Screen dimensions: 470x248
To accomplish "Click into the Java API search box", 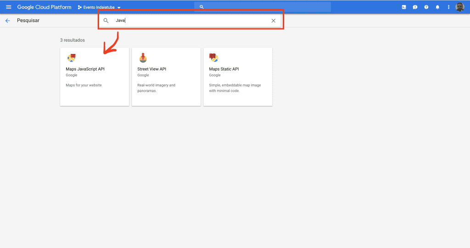I will point(193,21).
